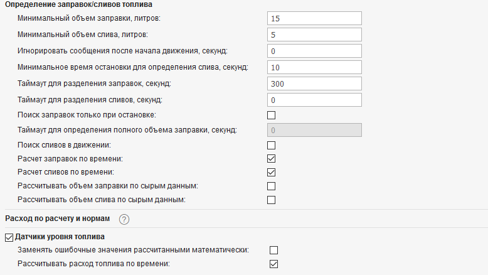Image resolution: width=488 pixels, height=275 pixels.
Task: Click Расход по расчету и нормам heading
Action: [57, 218]
